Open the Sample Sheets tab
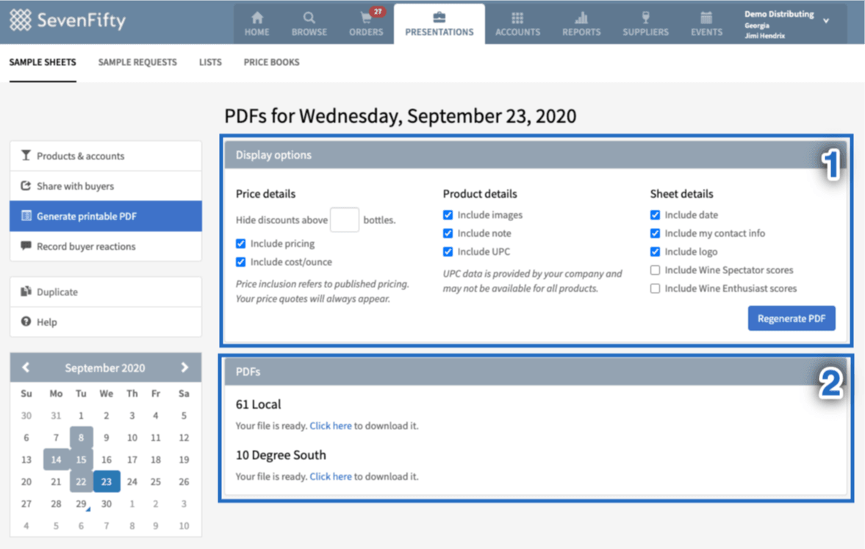The image size is (865, 549). coord(43,62)
